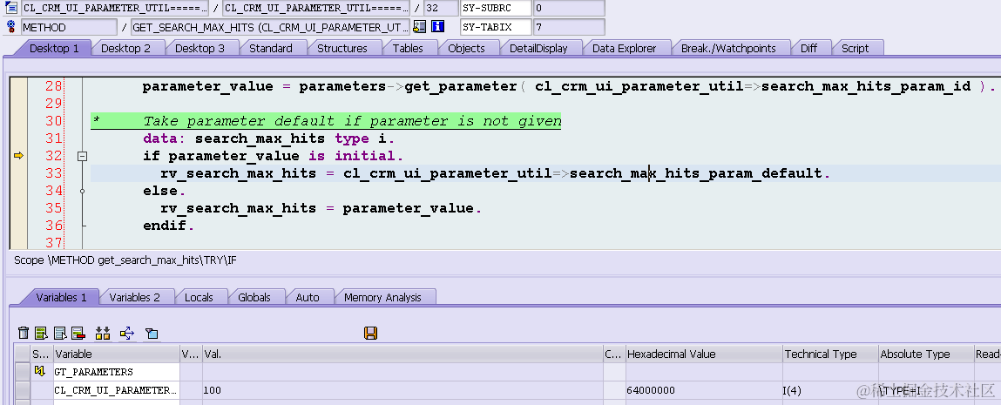Click the navigate-to-source icon after GET_SEARCH_MAX_HITS
Screen dimensions: 1001x405
point(419,27)
